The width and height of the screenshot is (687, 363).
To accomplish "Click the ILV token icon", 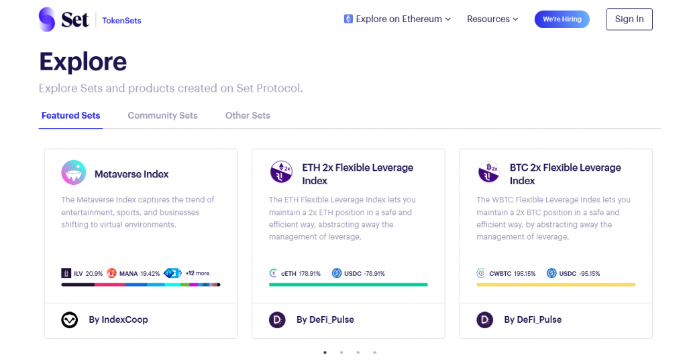I will [x=66, y=273].
